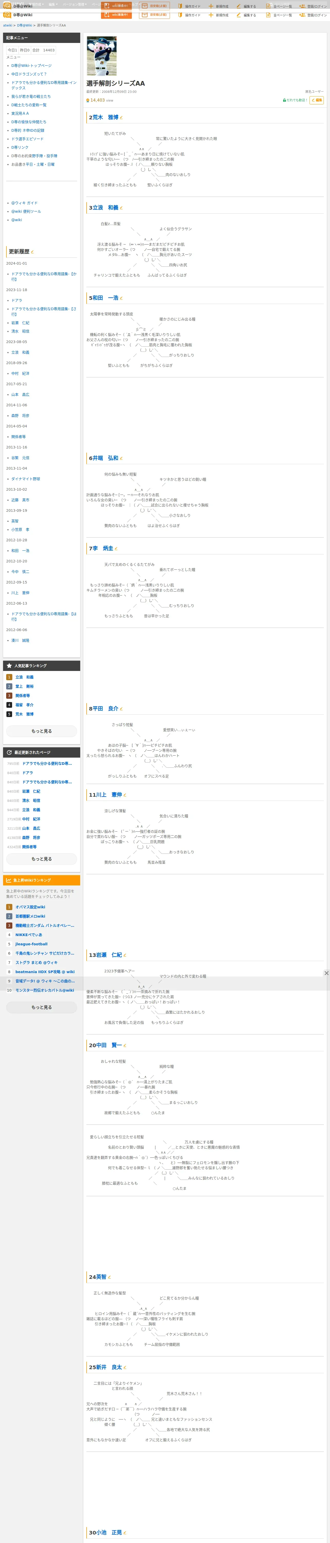Open @wiki 便利ツール link
Viewport: 330px width, 1543px height.
26,211
